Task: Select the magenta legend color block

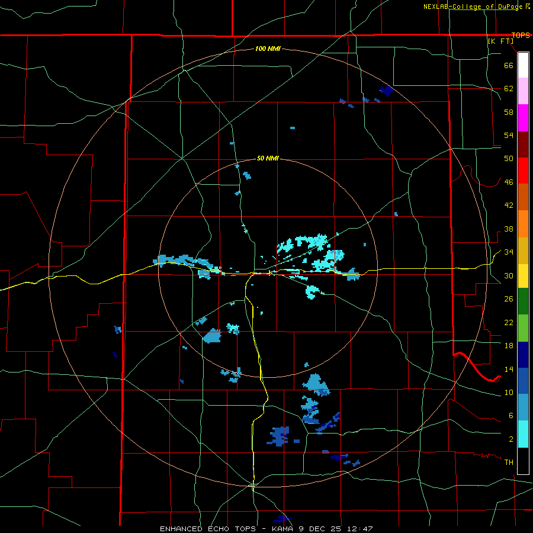Action: click(523, 118)
